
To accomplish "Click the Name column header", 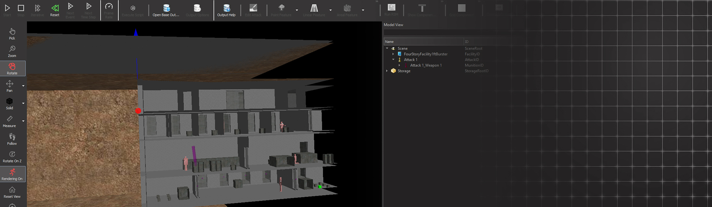I will pos(423,42).
